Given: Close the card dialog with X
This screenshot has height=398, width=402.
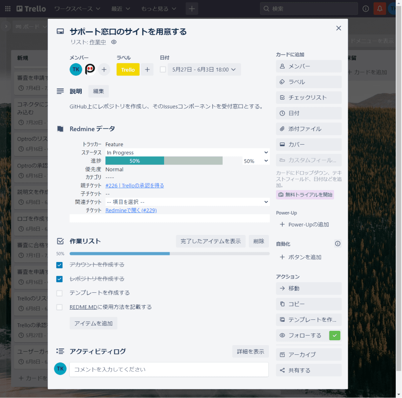Looking at the screenshot, I should coord(338,28).
